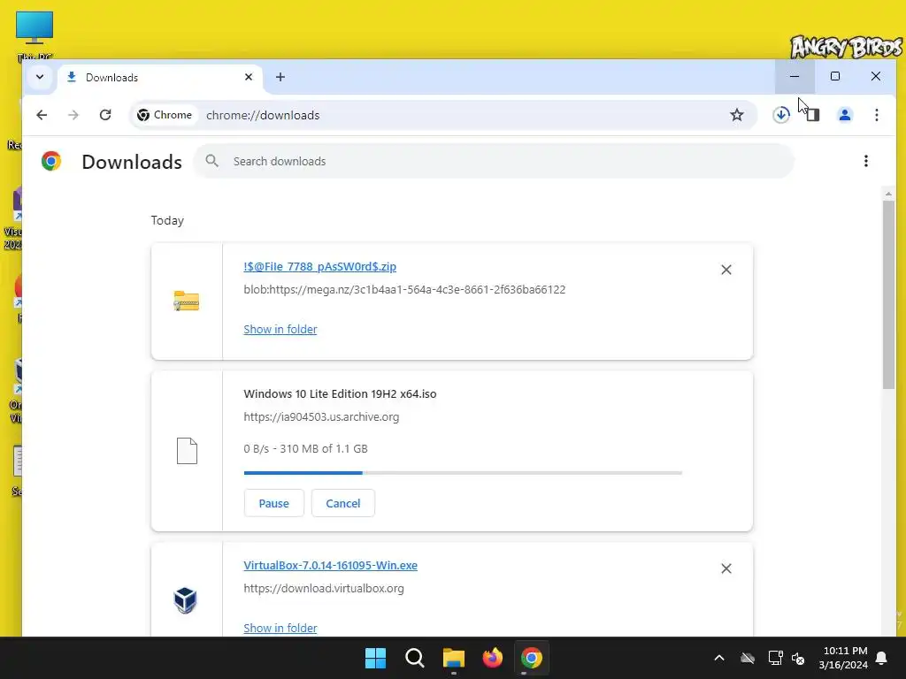Open the Windows Start menu
The width and height of the screenshot is (906, 679).
(x=375, y=658)
